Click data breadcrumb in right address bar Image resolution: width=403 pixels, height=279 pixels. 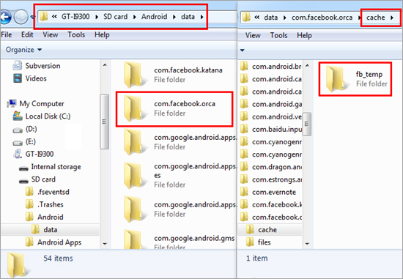click(x=271, y=18)
